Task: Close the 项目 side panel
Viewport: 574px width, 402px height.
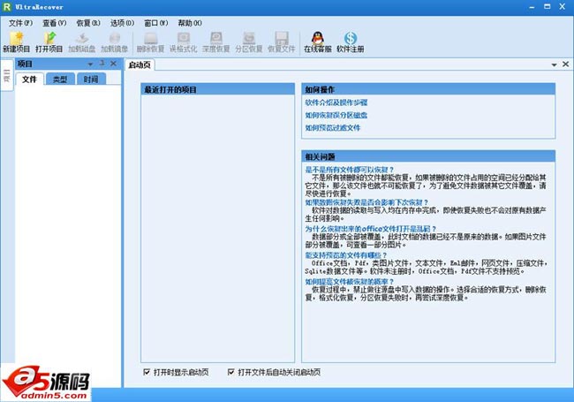Action: [x=114, y=64]
